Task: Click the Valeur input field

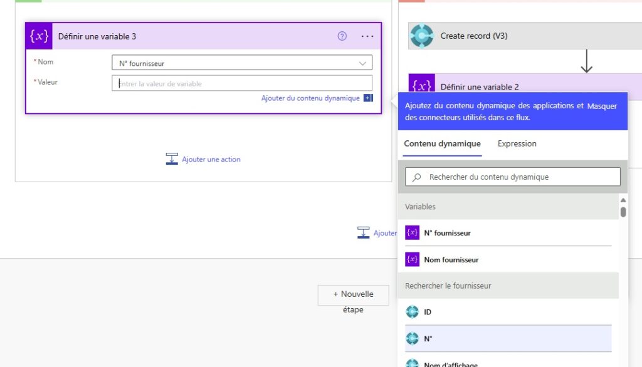Action: coord(241,83)
